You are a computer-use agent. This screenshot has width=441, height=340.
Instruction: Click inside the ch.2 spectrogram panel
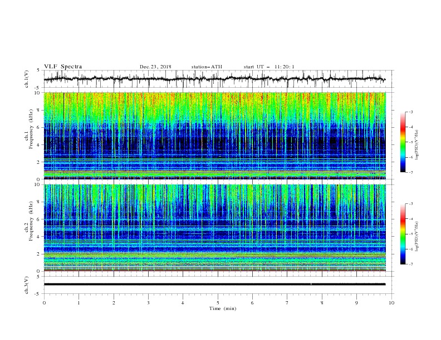[215, 228]
